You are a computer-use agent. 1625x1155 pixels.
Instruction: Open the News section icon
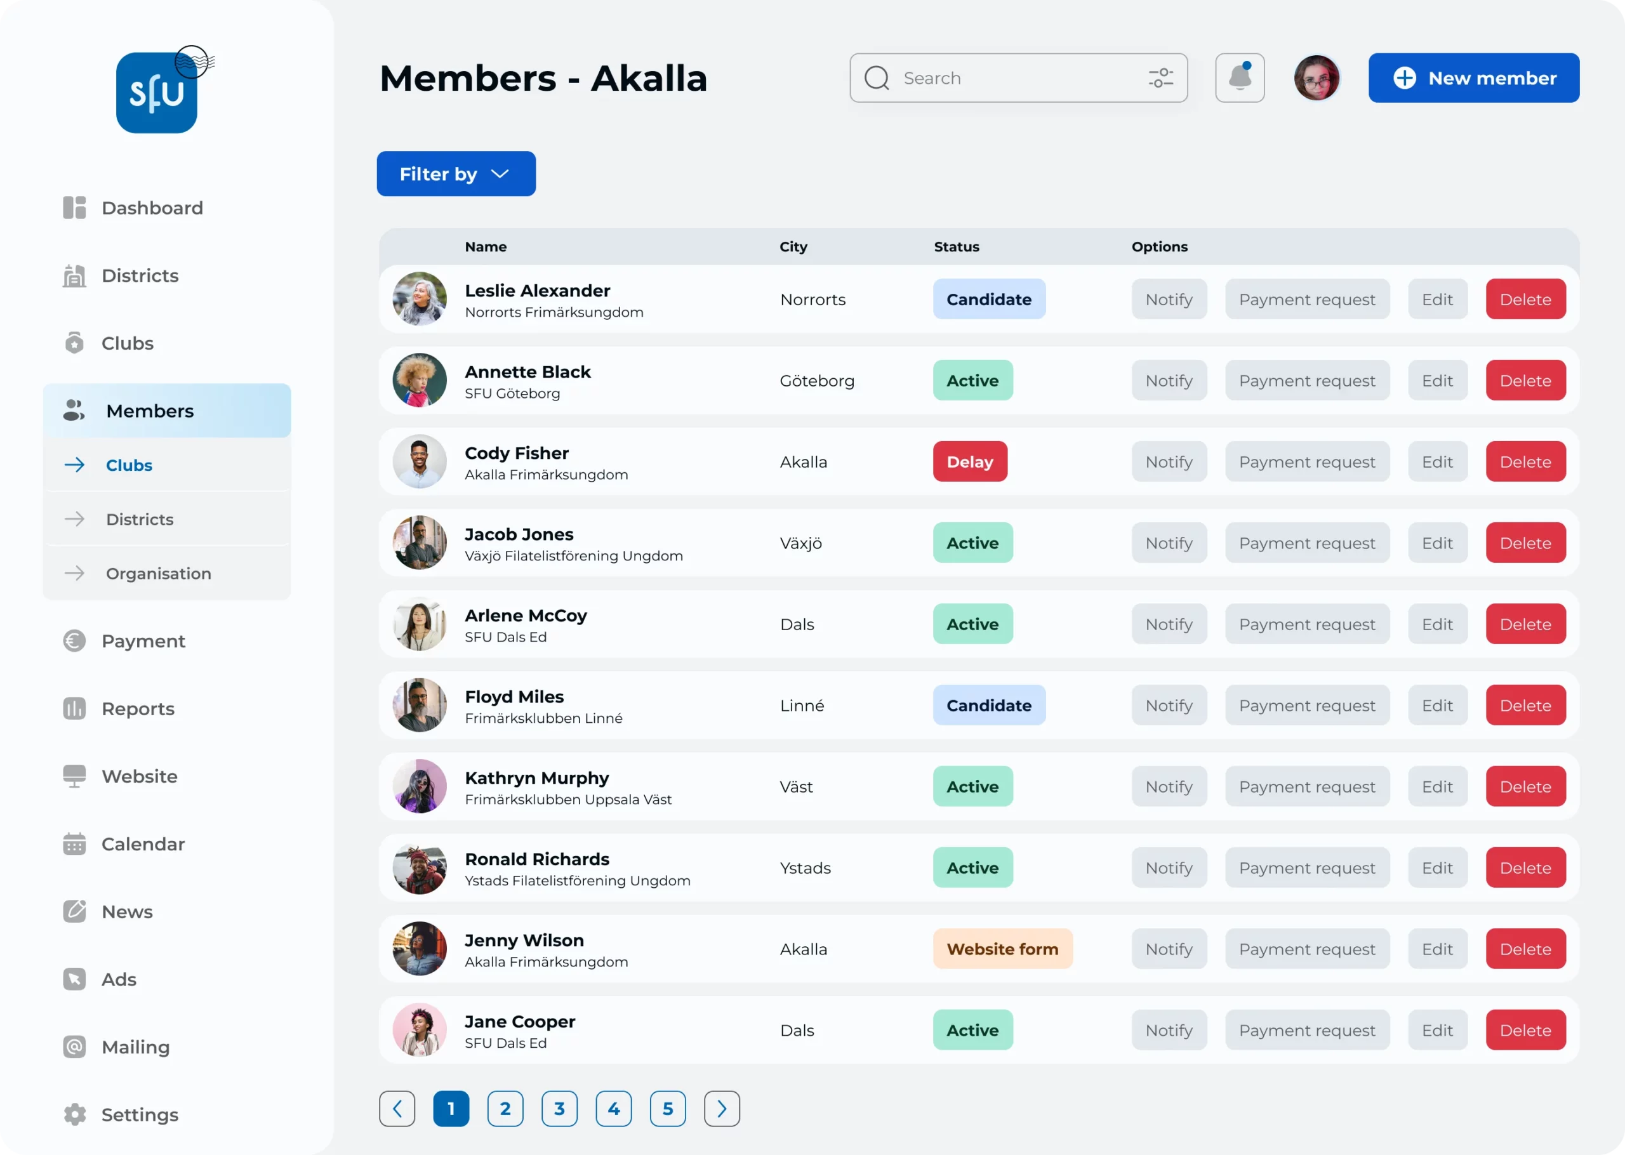(75, 911)
